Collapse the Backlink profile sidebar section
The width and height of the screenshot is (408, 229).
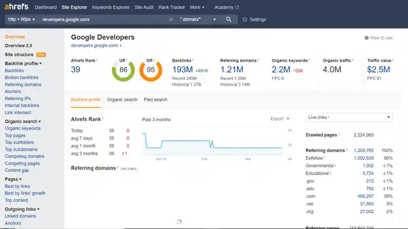point(23,64)
